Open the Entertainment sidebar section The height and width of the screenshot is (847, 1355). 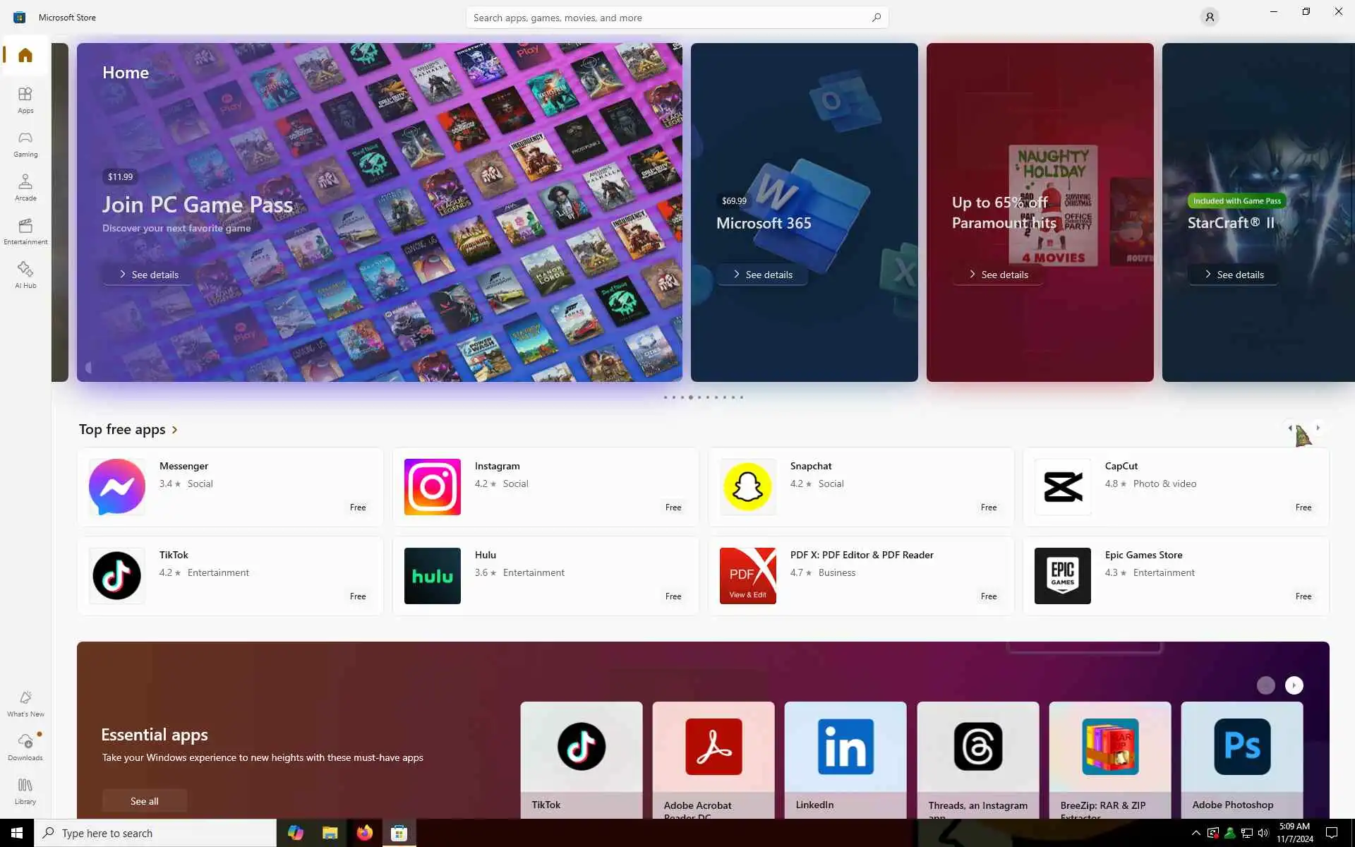25,231
